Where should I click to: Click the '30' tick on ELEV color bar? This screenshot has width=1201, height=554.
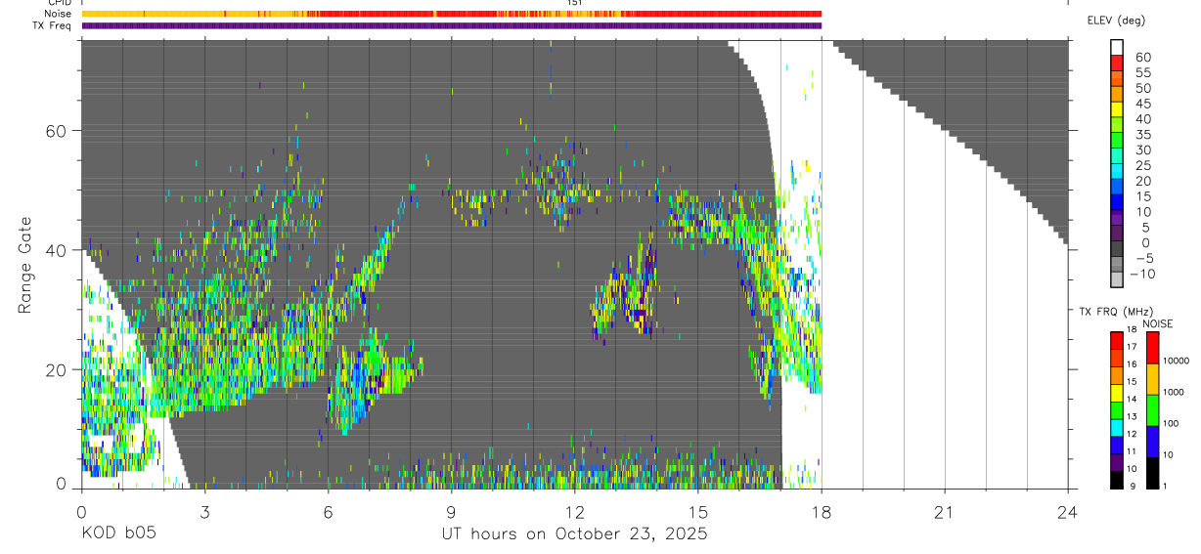(1142, 150)
